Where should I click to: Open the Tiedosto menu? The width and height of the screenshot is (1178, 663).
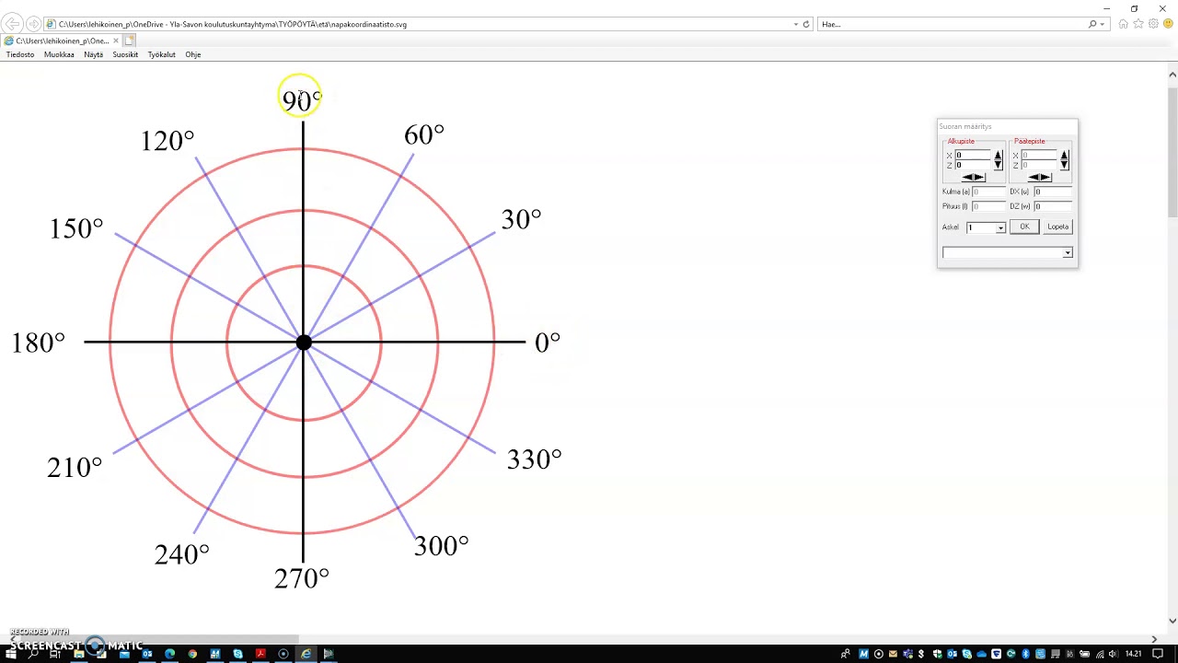pos(20,54)
